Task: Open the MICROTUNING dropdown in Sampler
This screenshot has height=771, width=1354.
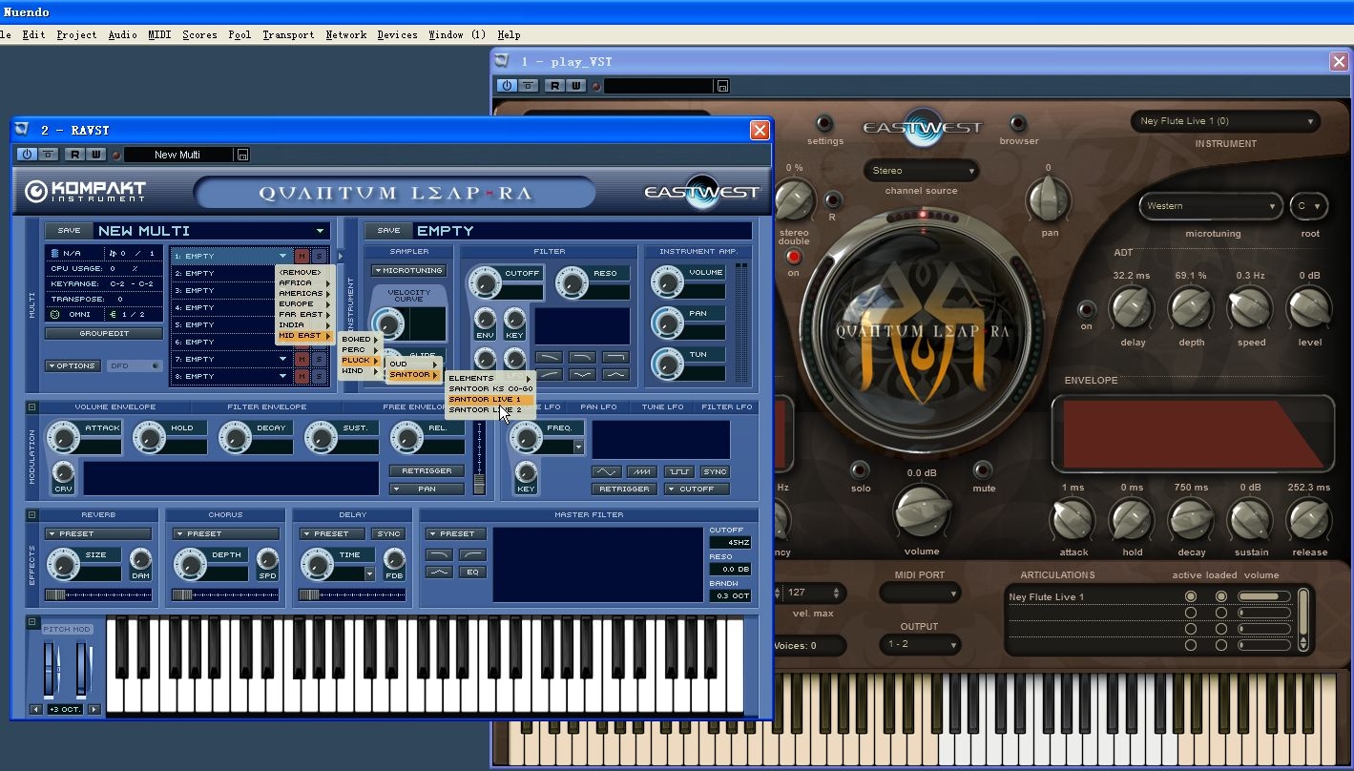Action: click(408, 270)
